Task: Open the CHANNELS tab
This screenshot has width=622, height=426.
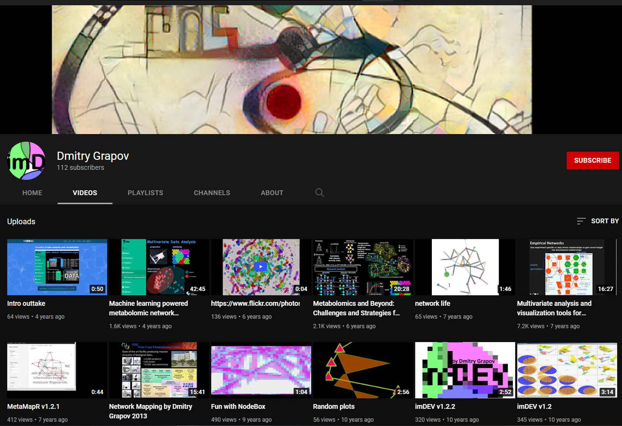Action: click(x=212, y=193)
